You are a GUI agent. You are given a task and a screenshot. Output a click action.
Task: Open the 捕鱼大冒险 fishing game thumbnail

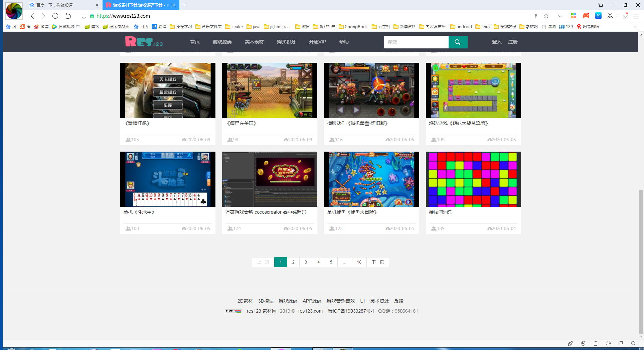(371, 179)
